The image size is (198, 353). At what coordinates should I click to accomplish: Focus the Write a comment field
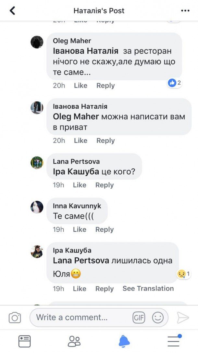coord(81,318)
